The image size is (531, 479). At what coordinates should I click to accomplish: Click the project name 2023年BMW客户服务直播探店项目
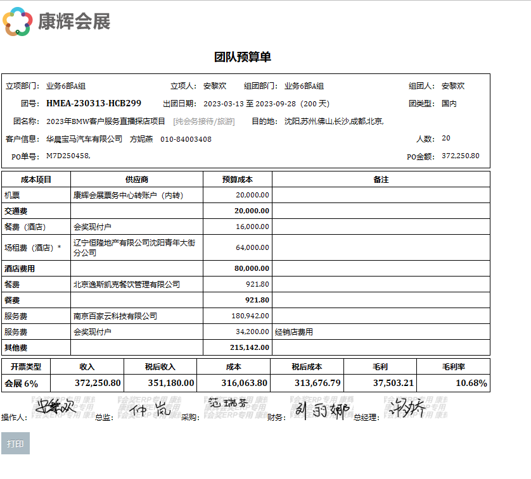pos(106,121)
